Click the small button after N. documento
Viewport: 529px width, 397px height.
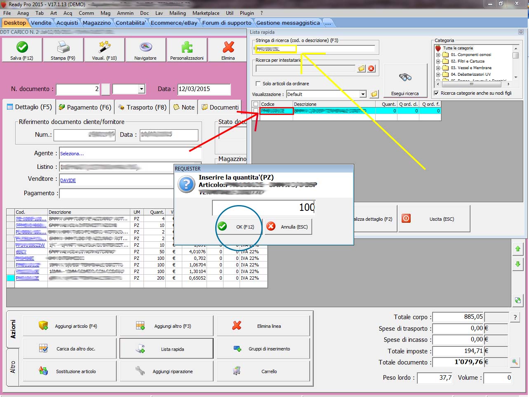(x=106, y=89)
